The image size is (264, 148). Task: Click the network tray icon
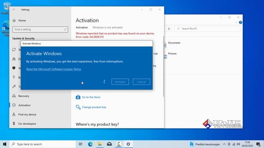234,144
